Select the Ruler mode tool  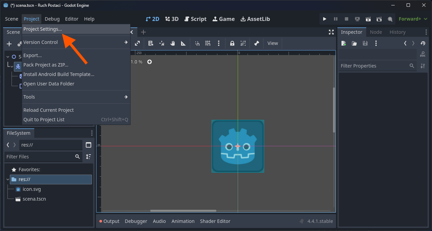click(x=183, y=43)
